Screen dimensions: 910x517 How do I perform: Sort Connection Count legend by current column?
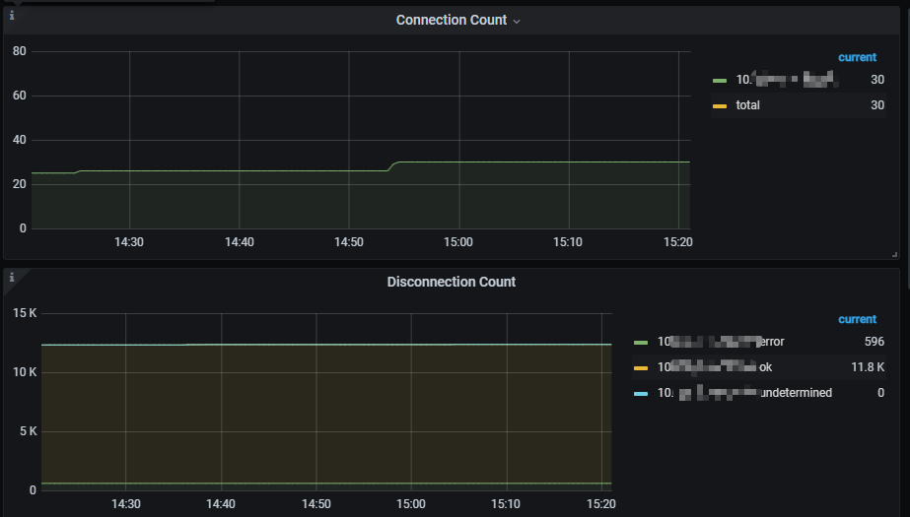pyautogui.click(x=857, y=57)
